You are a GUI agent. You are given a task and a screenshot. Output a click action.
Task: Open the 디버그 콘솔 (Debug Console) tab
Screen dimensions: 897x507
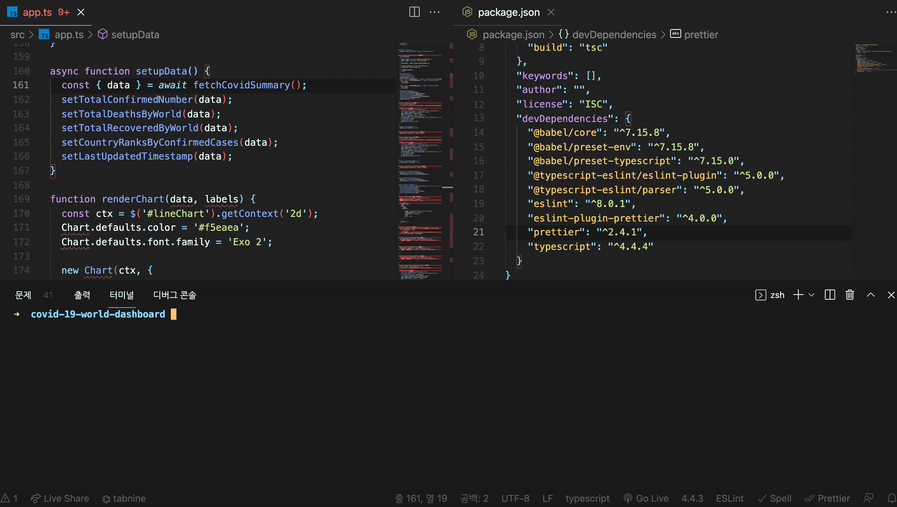click(174, 295)
